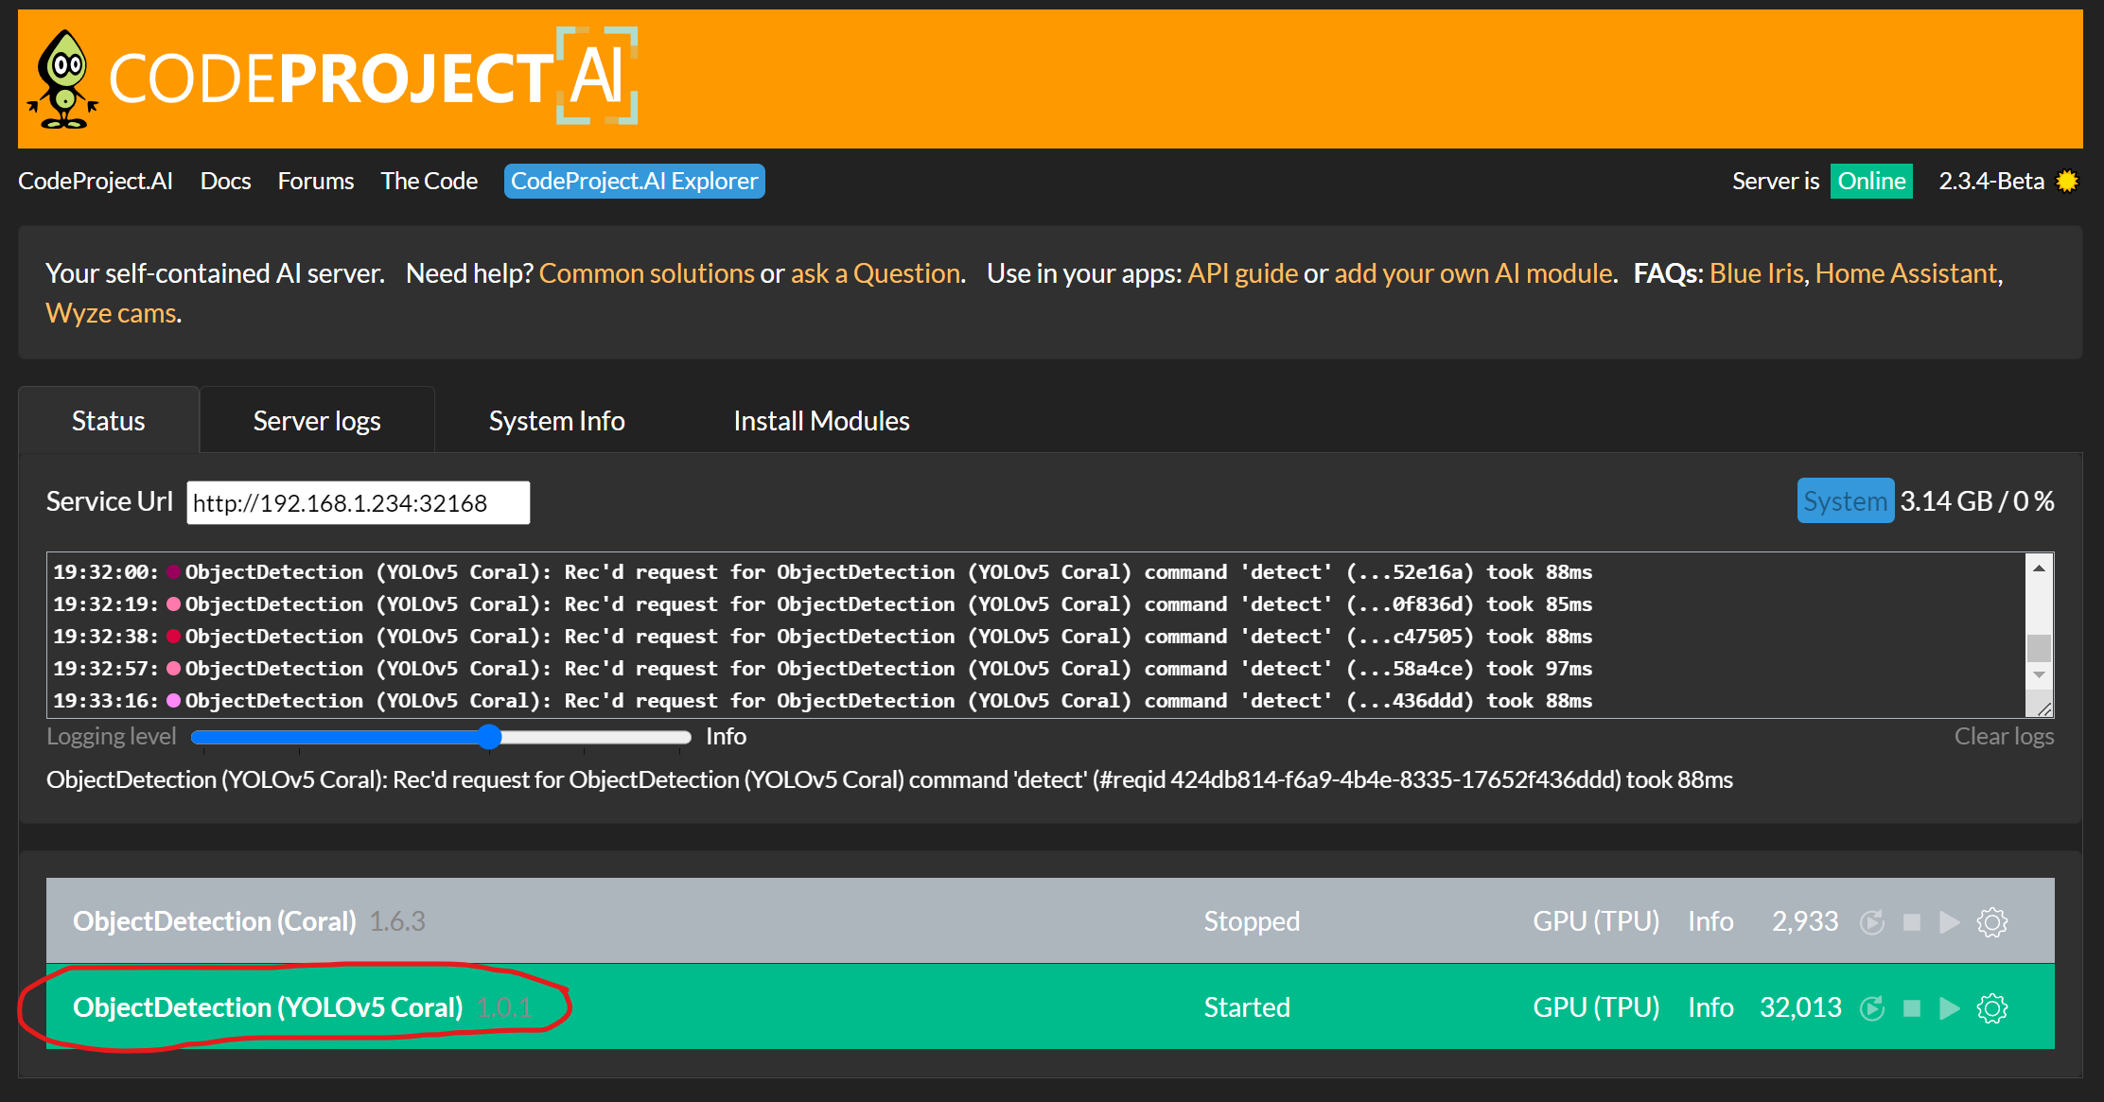This screenshot has height=1102, width=2104.
Task: Launch the CodeProject.AI Explorer button
Action: 635,181
